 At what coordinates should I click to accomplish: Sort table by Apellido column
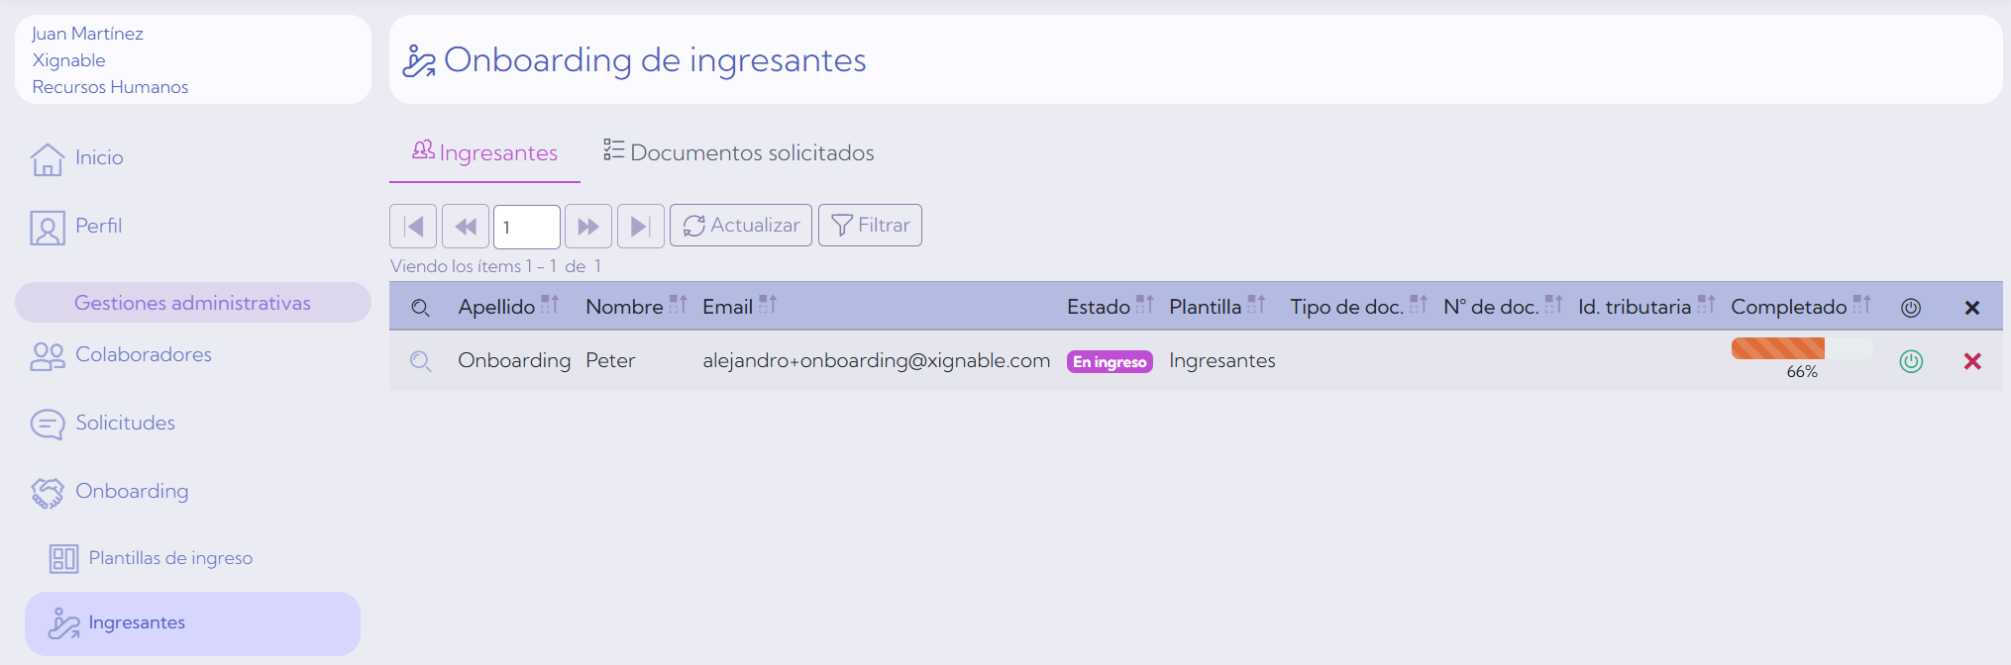click(x=550, y=305)
